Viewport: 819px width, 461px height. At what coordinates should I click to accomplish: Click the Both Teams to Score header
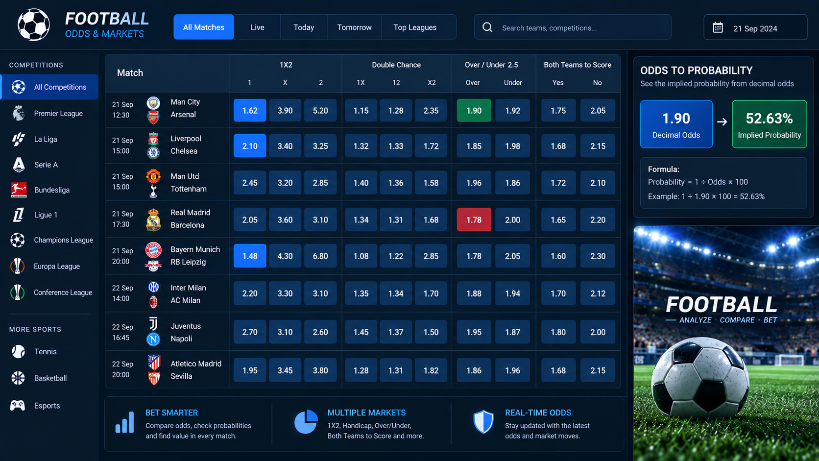click(578, 65)
